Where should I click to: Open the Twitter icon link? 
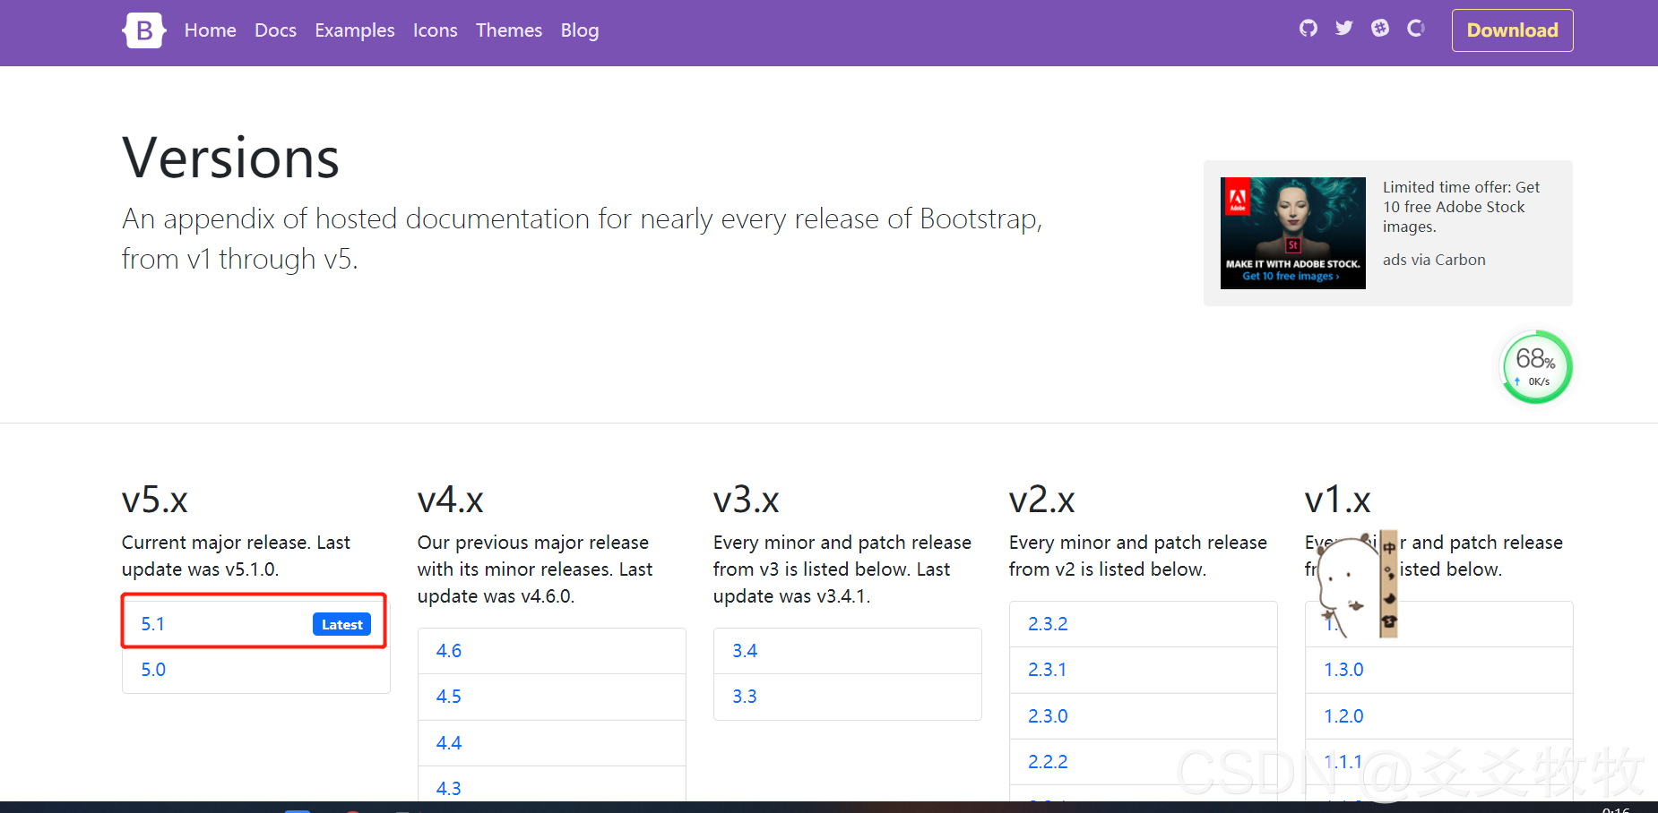pos(1344,29)
